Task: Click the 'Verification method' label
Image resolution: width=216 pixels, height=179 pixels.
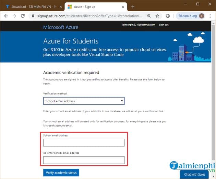Action: click(55, 93)
